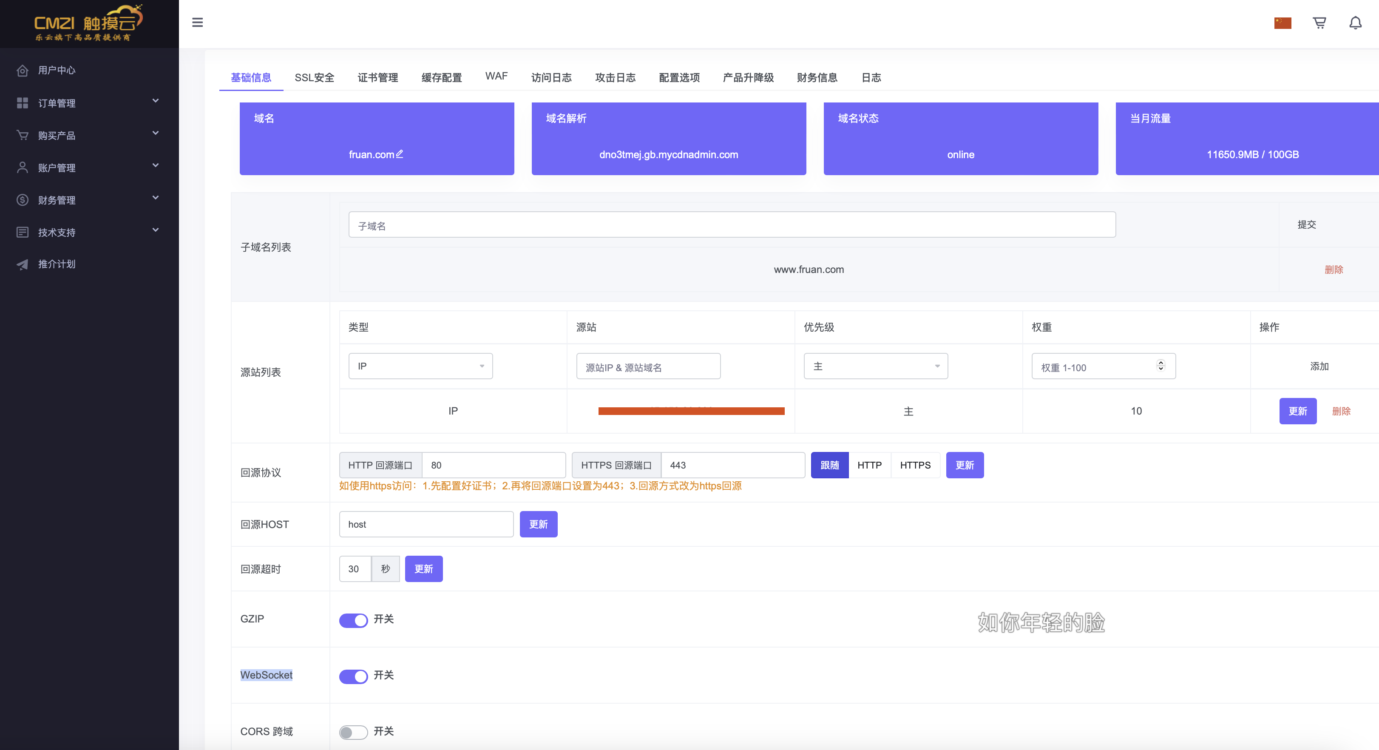
Task: Click 更新 next to the host field
Action: (x=539, y=524)
